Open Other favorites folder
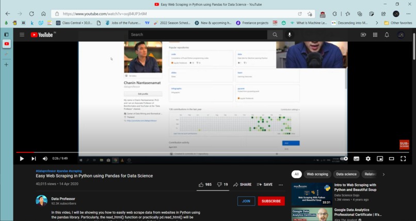Screen dimensions: 416x221 tap(398, 23)
